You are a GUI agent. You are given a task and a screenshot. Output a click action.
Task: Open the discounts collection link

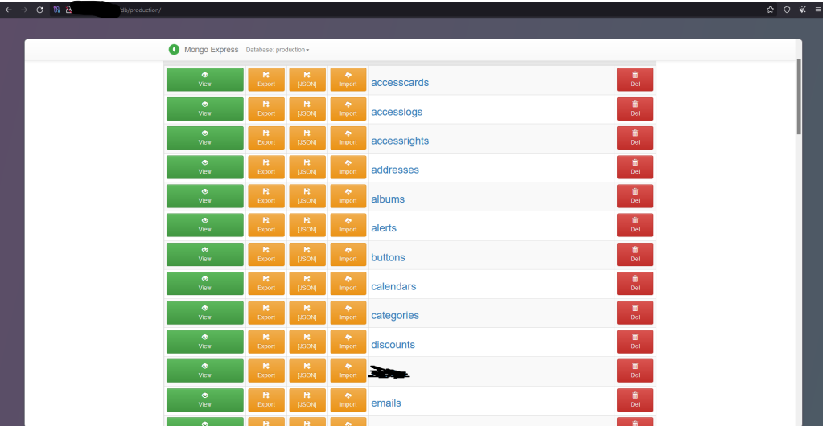click(x=393, y=345)
